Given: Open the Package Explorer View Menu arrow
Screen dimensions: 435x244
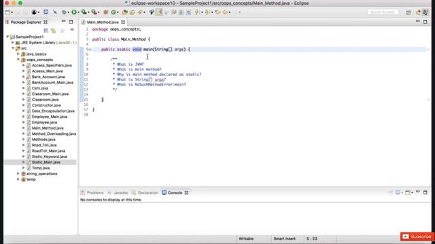Looking at the screenshot, I should (72, 30).
